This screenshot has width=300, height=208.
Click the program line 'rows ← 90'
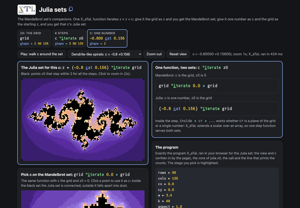point(167,173)
